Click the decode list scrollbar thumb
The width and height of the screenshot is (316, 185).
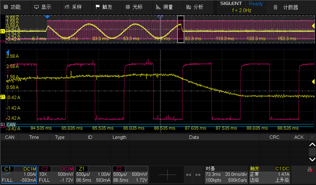(x=312, y=152)
